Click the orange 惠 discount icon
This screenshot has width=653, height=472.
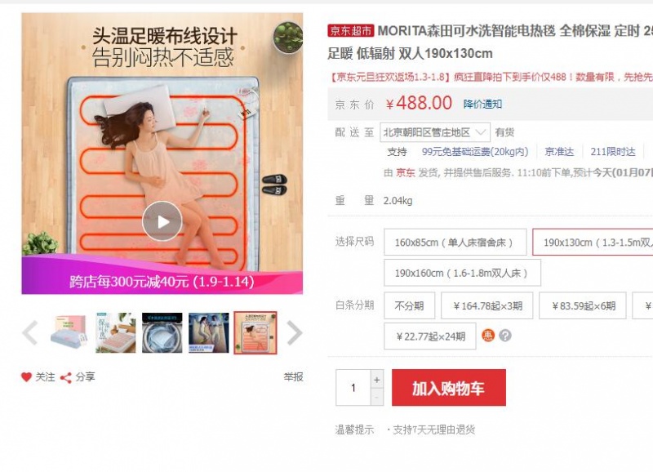click(x=488, y=336)
